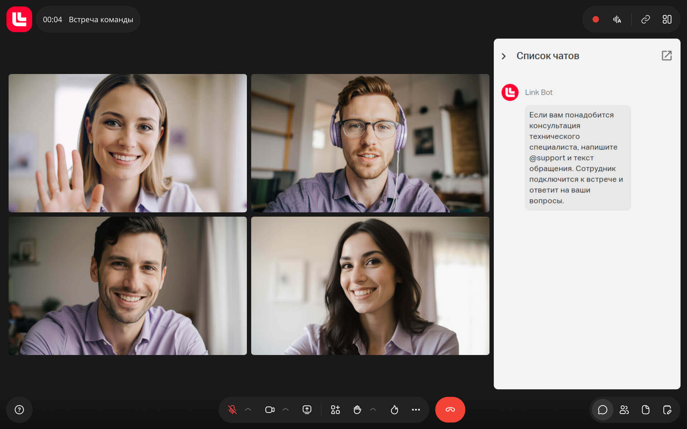Open the help button
Viewport: 687px width, 429px height.
[19, 410]
